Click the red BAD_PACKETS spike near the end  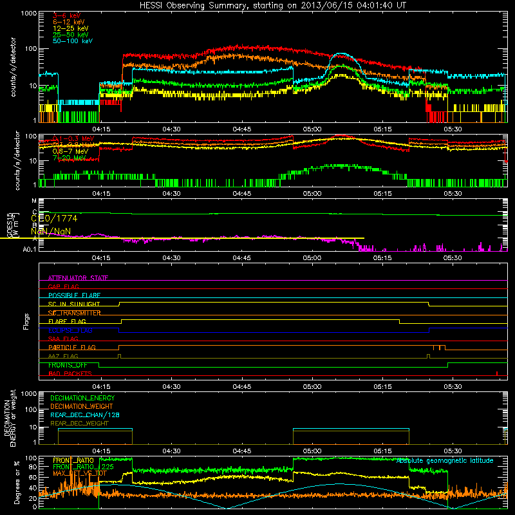pos(497,373)
